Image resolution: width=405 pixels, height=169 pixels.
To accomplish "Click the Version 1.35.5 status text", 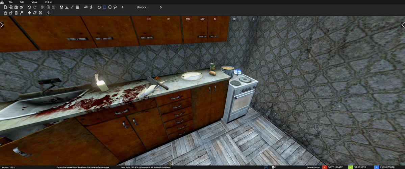I will pos(8,167).
